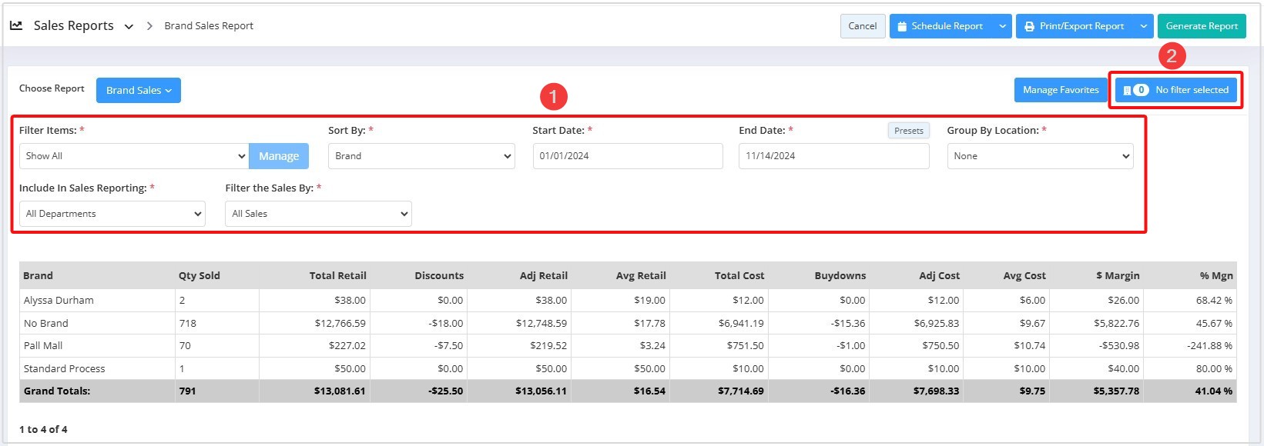Screen dimensions: 1264x446
Task: Click the Cancel button
Action: point(863,26)
